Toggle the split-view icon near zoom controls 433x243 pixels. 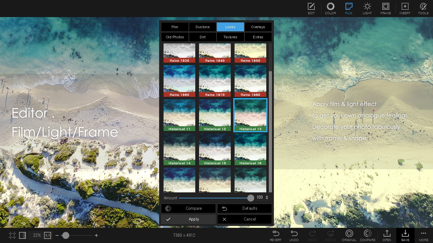click(22, 235)
